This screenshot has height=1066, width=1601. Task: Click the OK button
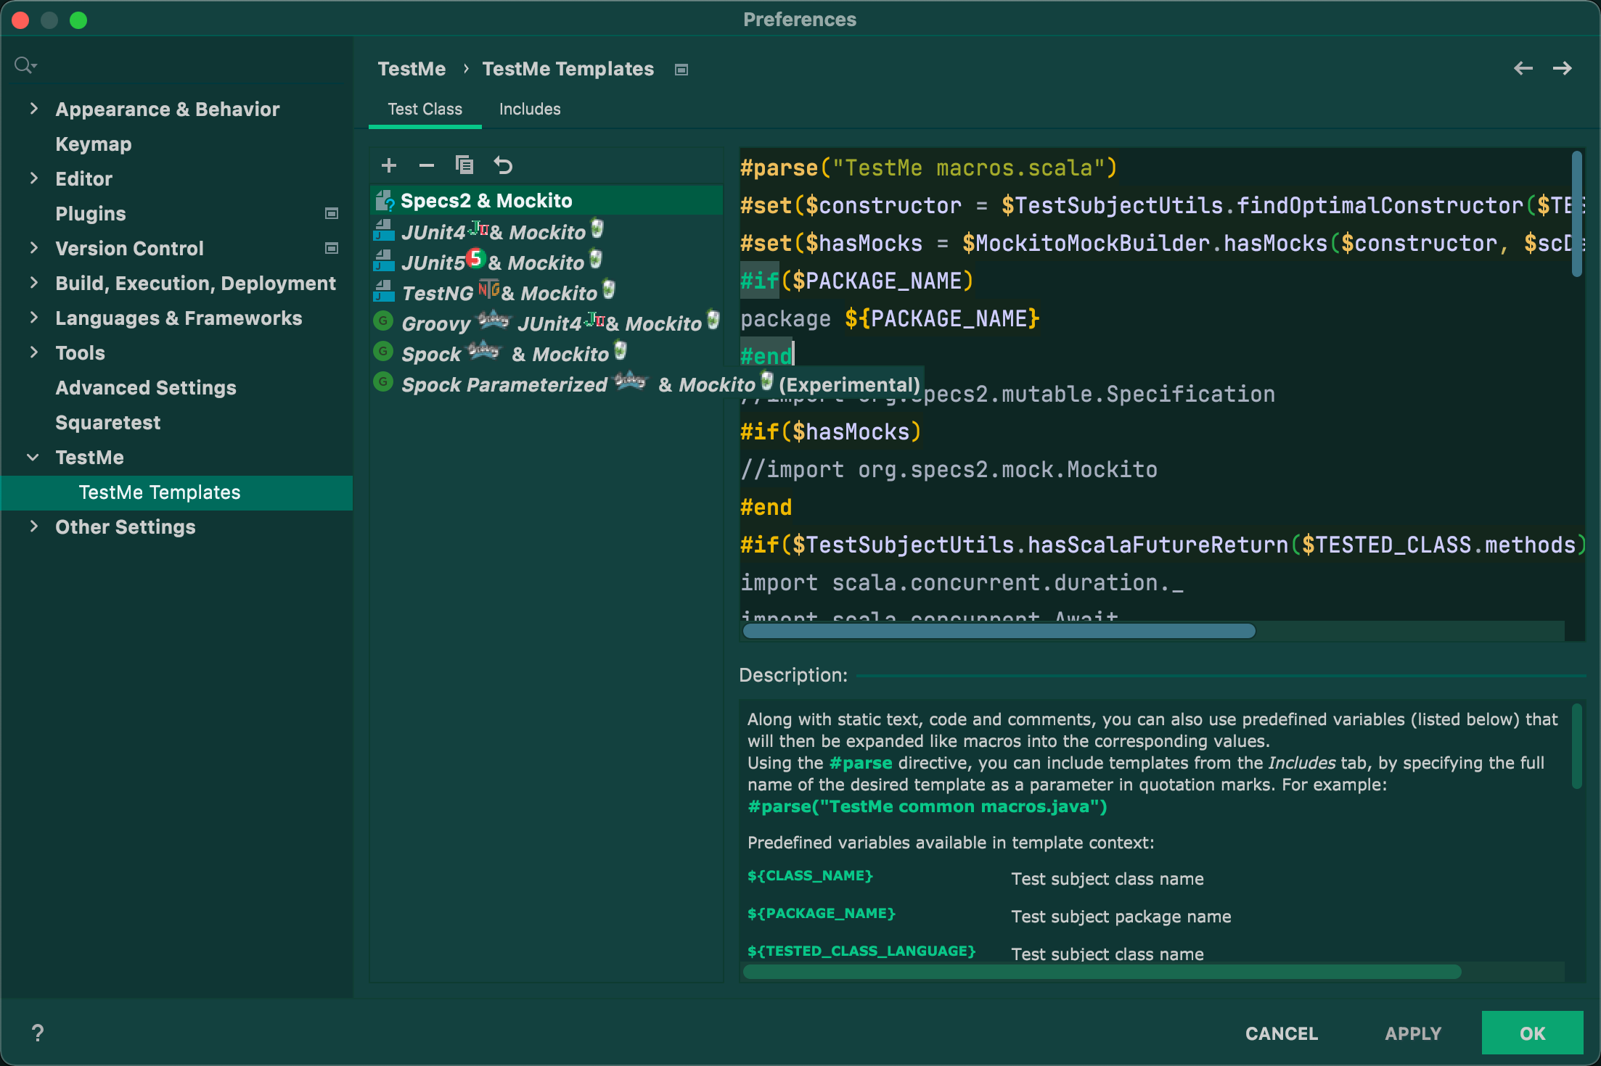pyautogui.click(x=1533, y=1033)
